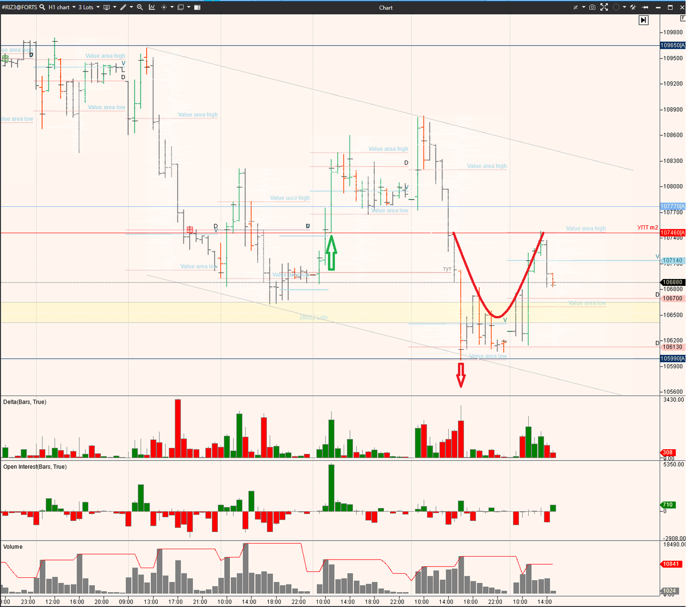Toggle fullscreen with the expand arrows icon
Image resolution: width=686 pixels, height=607 pixels.
click(x=604, y=7)
